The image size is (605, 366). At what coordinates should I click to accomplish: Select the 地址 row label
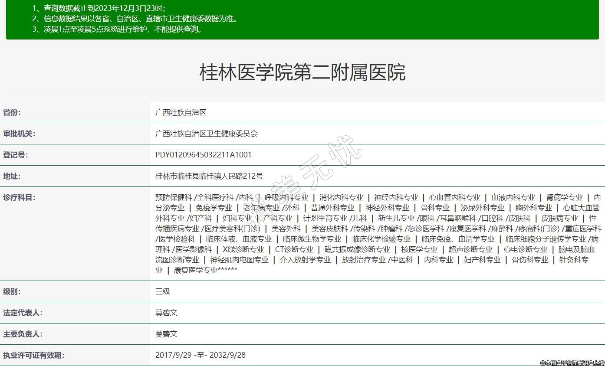pos(12,176)
